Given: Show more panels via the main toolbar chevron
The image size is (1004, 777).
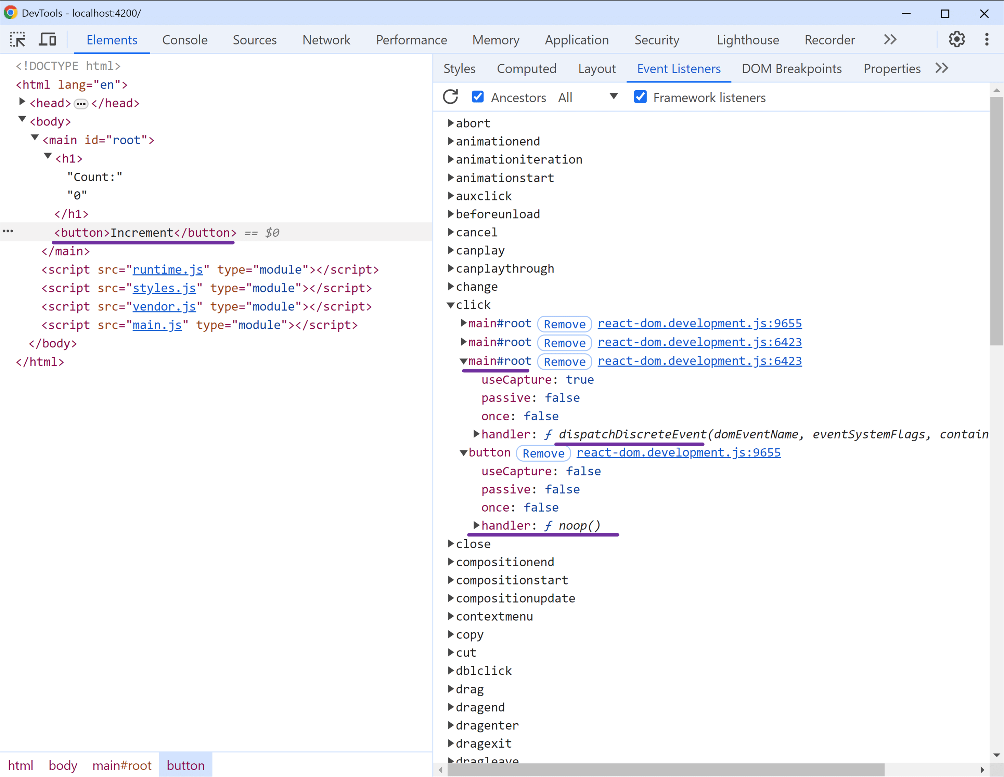Looking at the screenshot, I should coord(890,40).
